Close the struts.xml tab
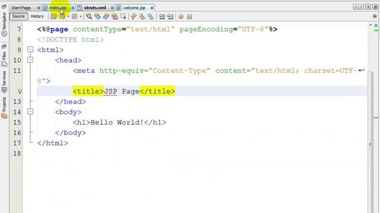The width and height of the screenshot is (380, 213). click(112, 8)
